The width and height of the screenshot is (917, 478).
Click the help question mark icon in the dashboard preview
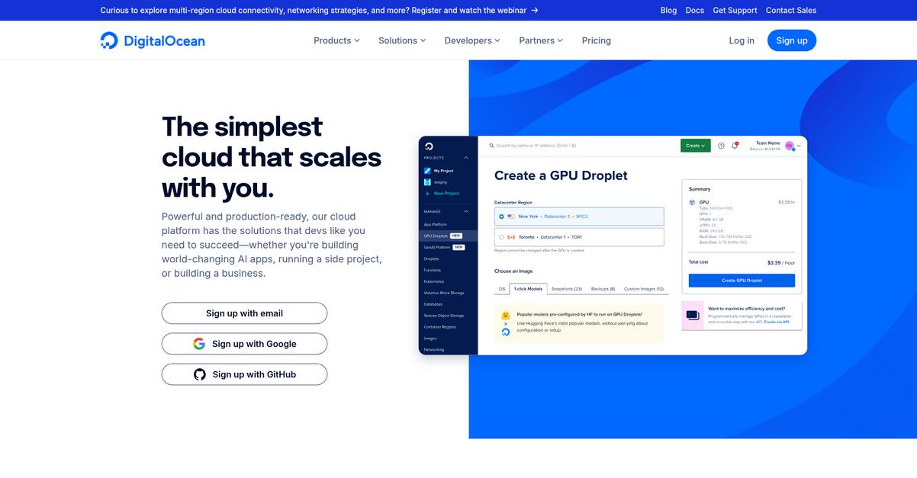(x=721, y=146)
